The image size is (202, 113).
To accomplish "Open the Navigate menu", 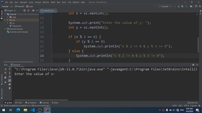I will pyautogui.click(x=24, y=2).
